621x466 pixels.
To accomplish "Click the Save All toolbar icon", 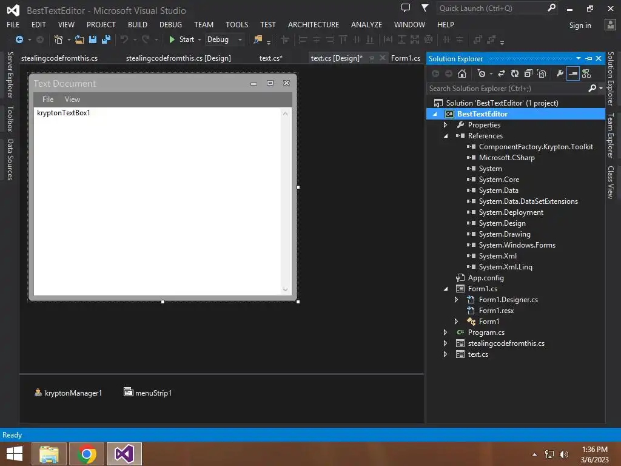I will [x=106, y=39].
